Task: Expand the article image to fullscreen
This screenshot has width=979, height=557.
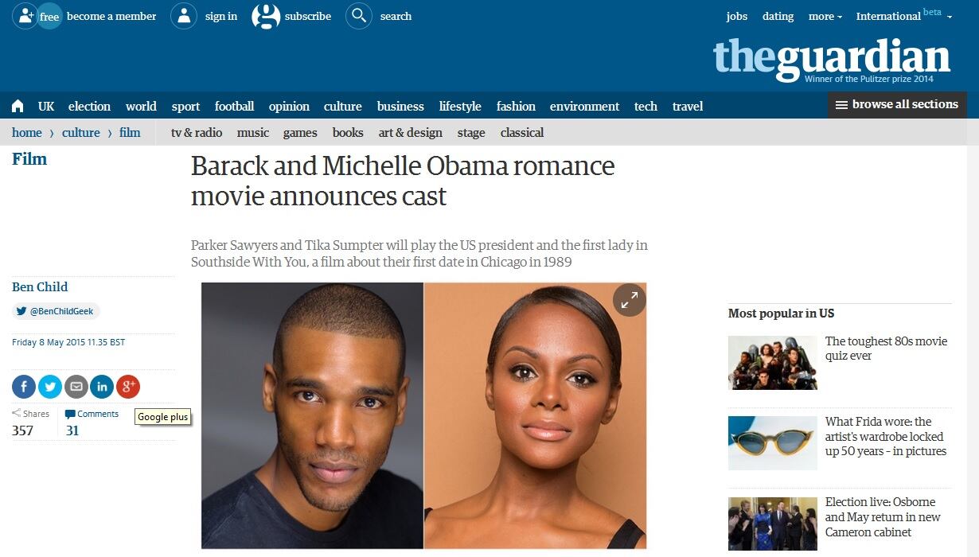Action: (630, 300)
